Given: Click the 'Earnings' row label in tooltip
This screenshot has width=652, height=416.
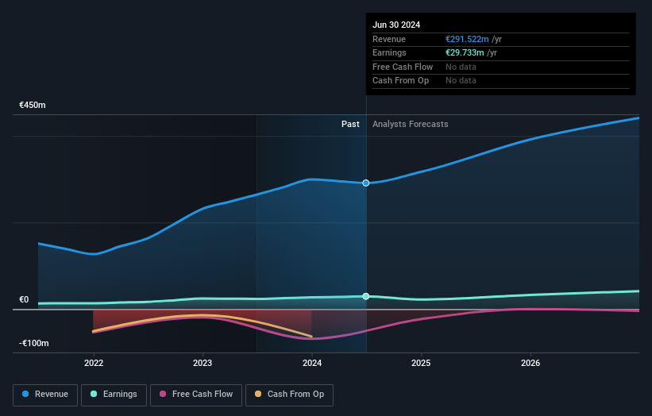Looking at the screenshot, I should coord(389,52).
